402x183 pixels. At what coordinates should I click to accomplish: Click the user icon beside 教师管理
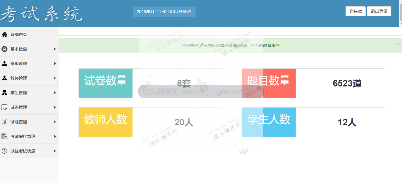[4, 78]
